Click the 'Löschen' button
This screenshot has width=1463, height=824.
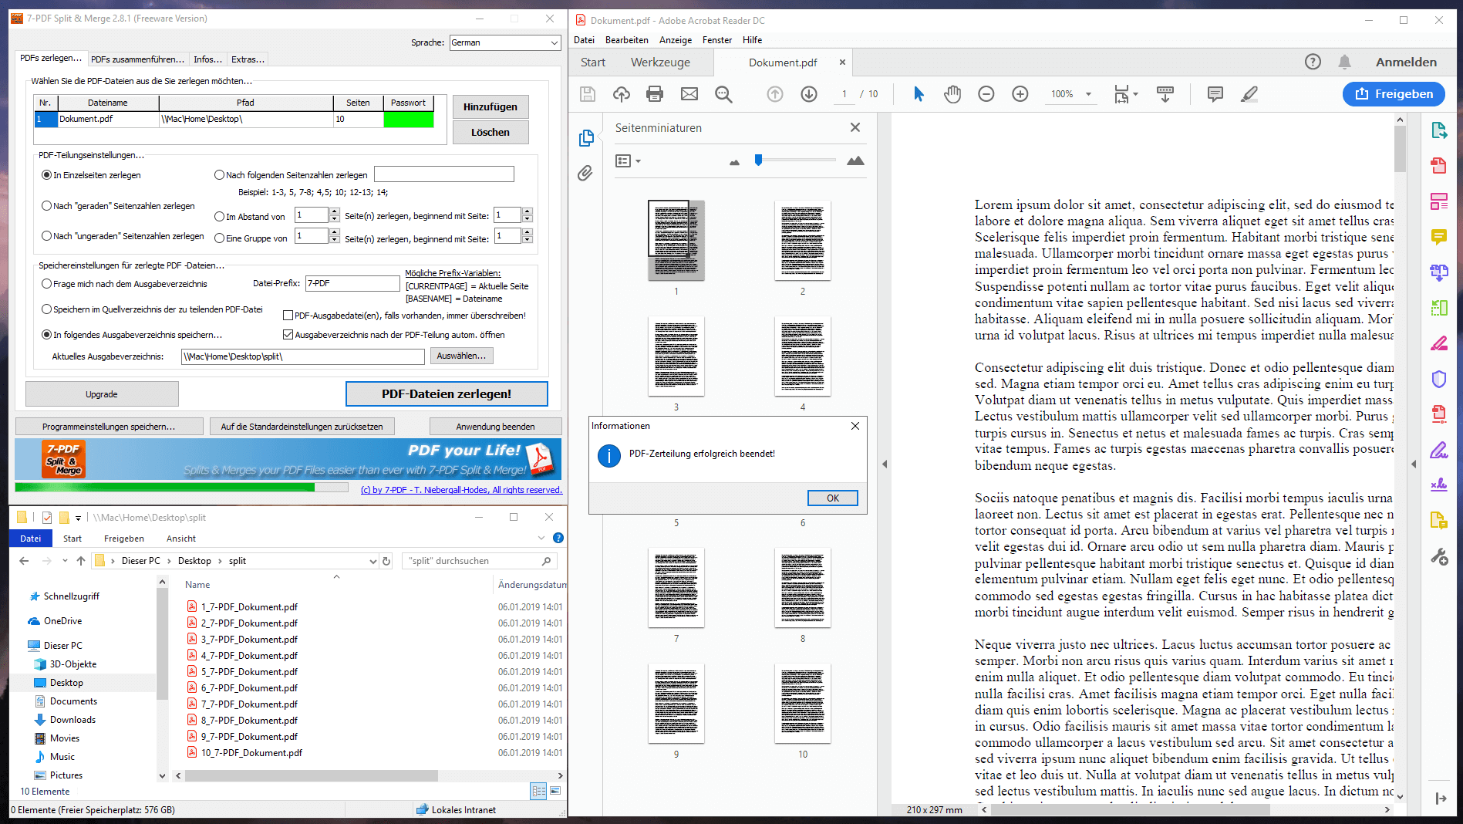pyautogui.click(x=490, y=133)
